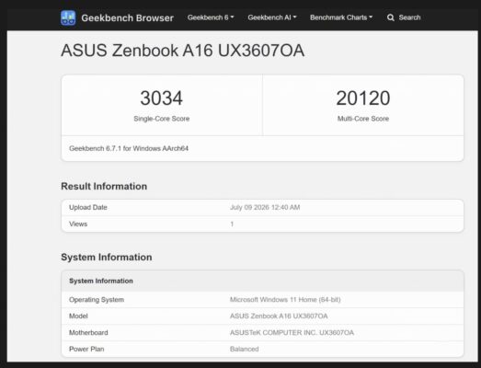481x368 pixels.
Task: Select Microsoft Windows 11 Home (64-bit) value
Action: (x=285, y=300)
